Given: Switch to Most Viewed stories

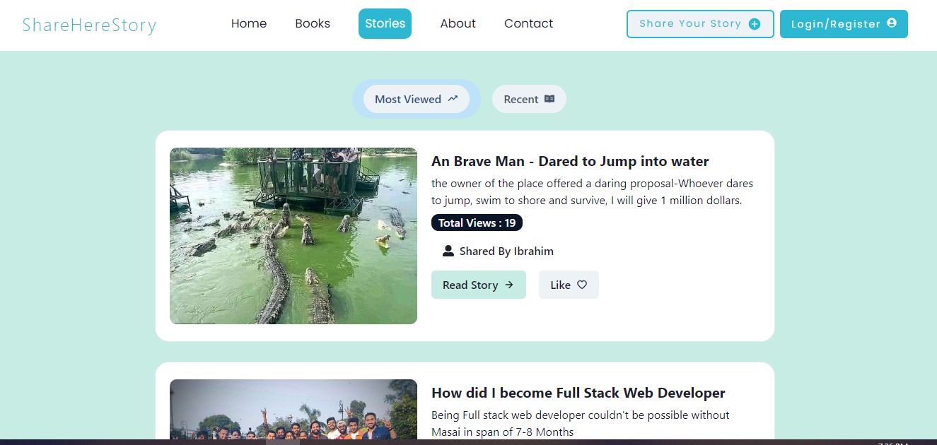Looking at the screenshot, I should tap(417, 99).
